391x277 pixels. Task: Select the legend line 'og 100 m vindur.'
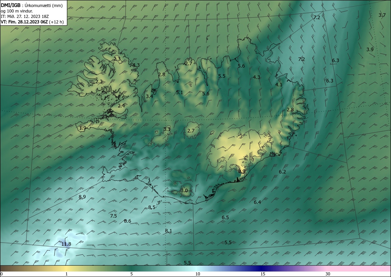(x=17, y=11)
